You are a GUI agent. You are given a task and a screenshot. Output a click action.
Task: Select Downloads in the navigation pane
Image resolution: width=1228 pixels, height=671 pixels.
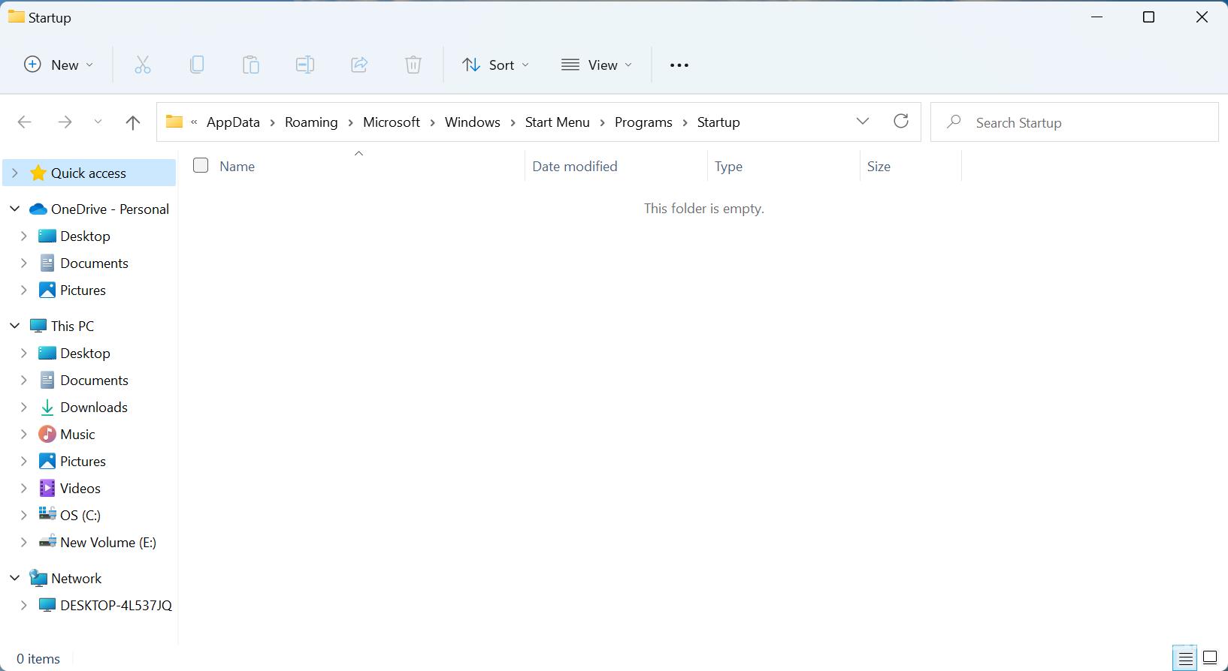tap(94, 408)
